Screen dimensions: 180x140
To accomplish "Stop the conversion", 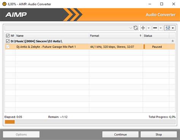I will [159, 134].
